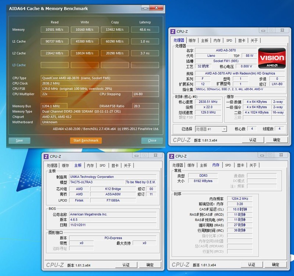Viewport: 294px width, 276px height.
Task: Open SPD tab in the memory CPU-Z window
Action: click(x=228, y=165)
